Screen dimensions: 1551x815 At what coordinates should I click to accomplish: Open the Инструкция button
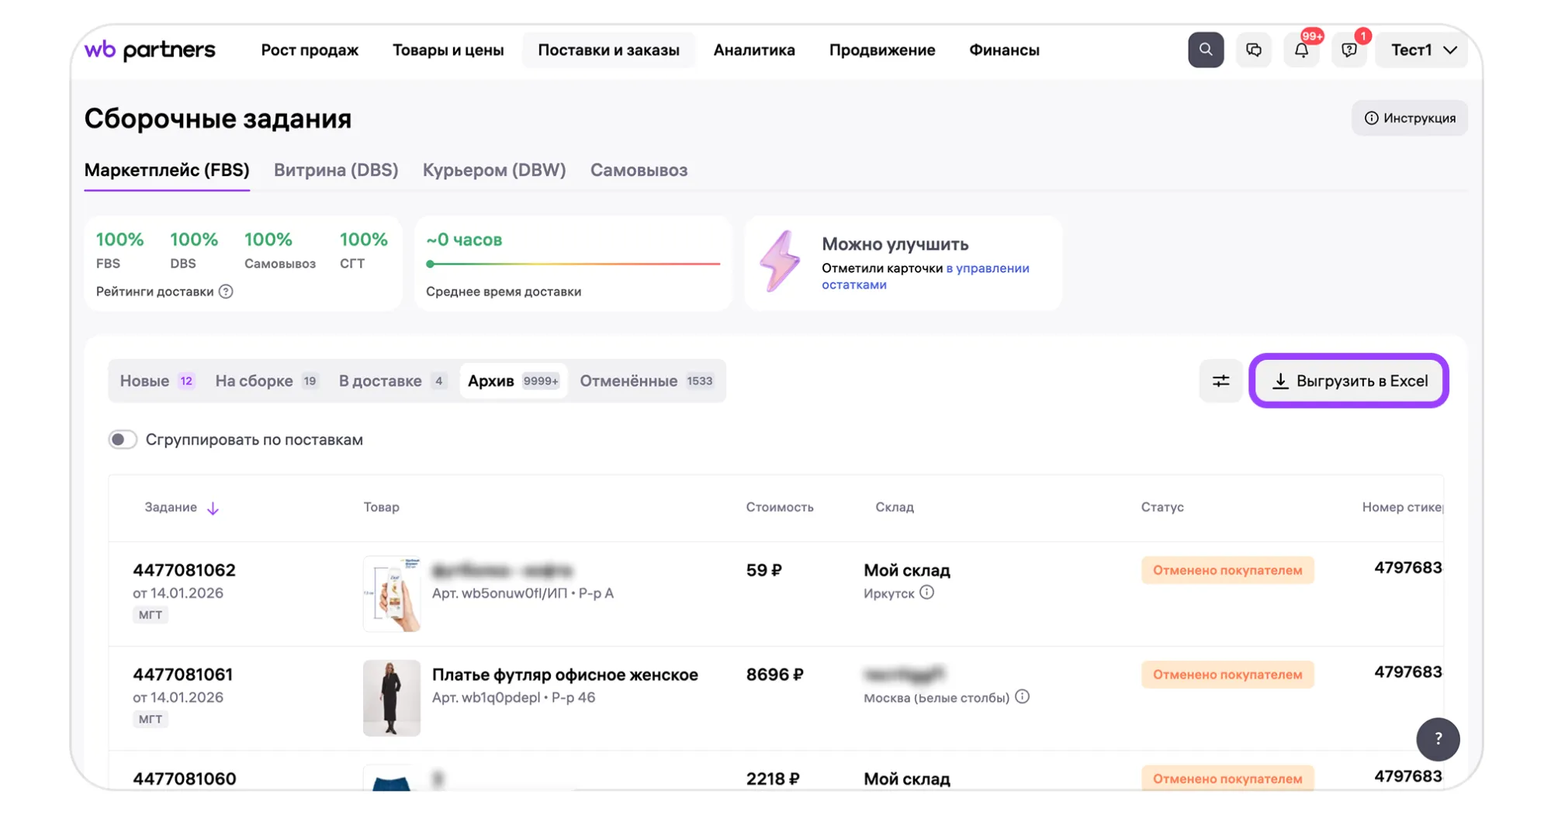[x=1409, y=118]
